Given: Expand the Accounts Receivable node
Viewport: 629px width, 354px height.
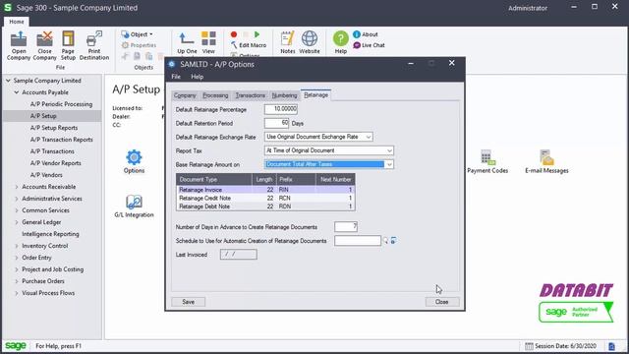Looking at the screenshot, I should click(x=17, y=187).
